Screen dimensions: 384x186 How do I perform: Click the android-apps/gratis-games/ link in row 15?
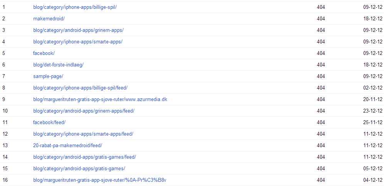79,168
